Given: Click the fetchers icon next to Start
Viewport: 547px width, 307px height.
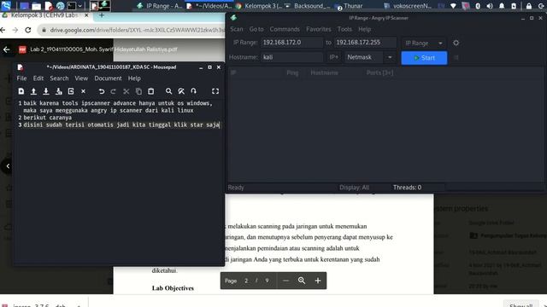Looking at the screenshot, I should click(456, 58).
